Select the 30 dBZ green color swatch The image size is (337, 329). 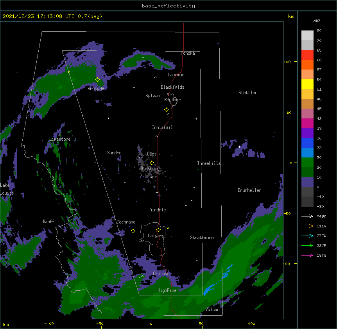pos(307,163)
